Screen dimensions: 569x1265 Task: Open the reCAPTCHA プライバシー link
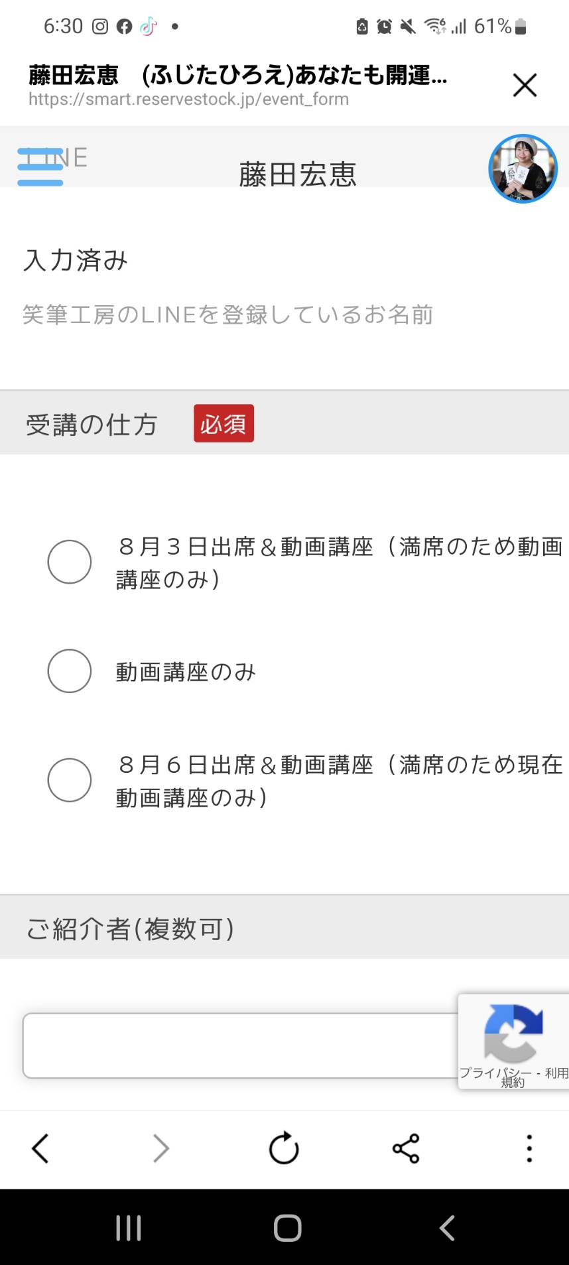click(495, 1073)
